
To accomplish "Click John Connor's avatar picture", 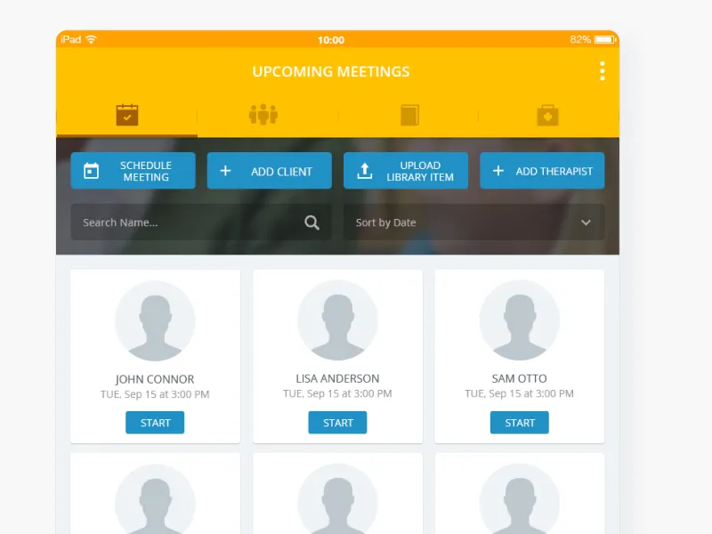I will pyautogui.click(x=155, y=321).
